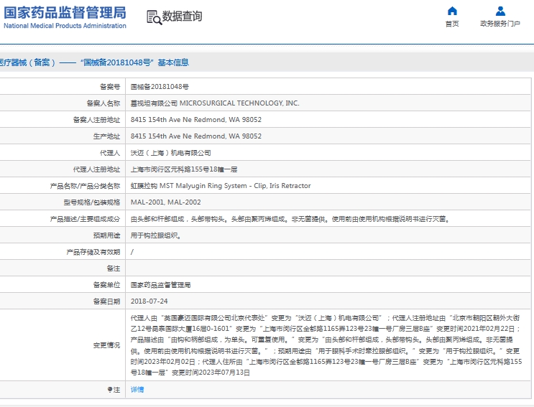The height and width of the screenshot is (407, 534).
Task: Click the model value MAL-2001, MAL-2002
Action: click(x=166, y=202)
